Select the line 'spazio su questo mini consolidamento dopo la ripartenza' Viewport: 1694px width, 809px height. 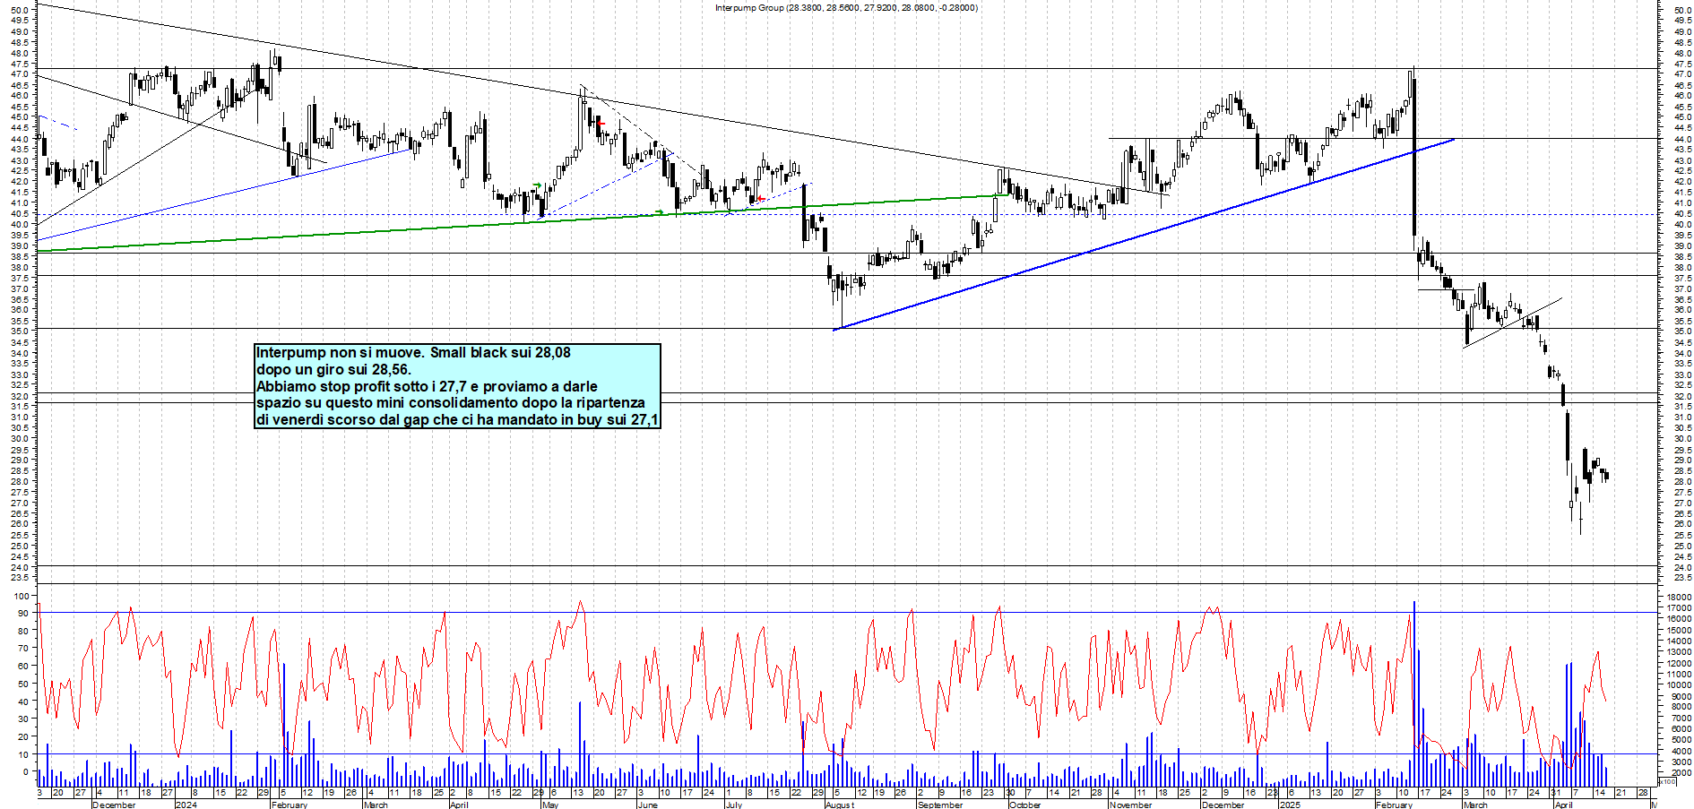pyautogui.click(x=451, y=402)
